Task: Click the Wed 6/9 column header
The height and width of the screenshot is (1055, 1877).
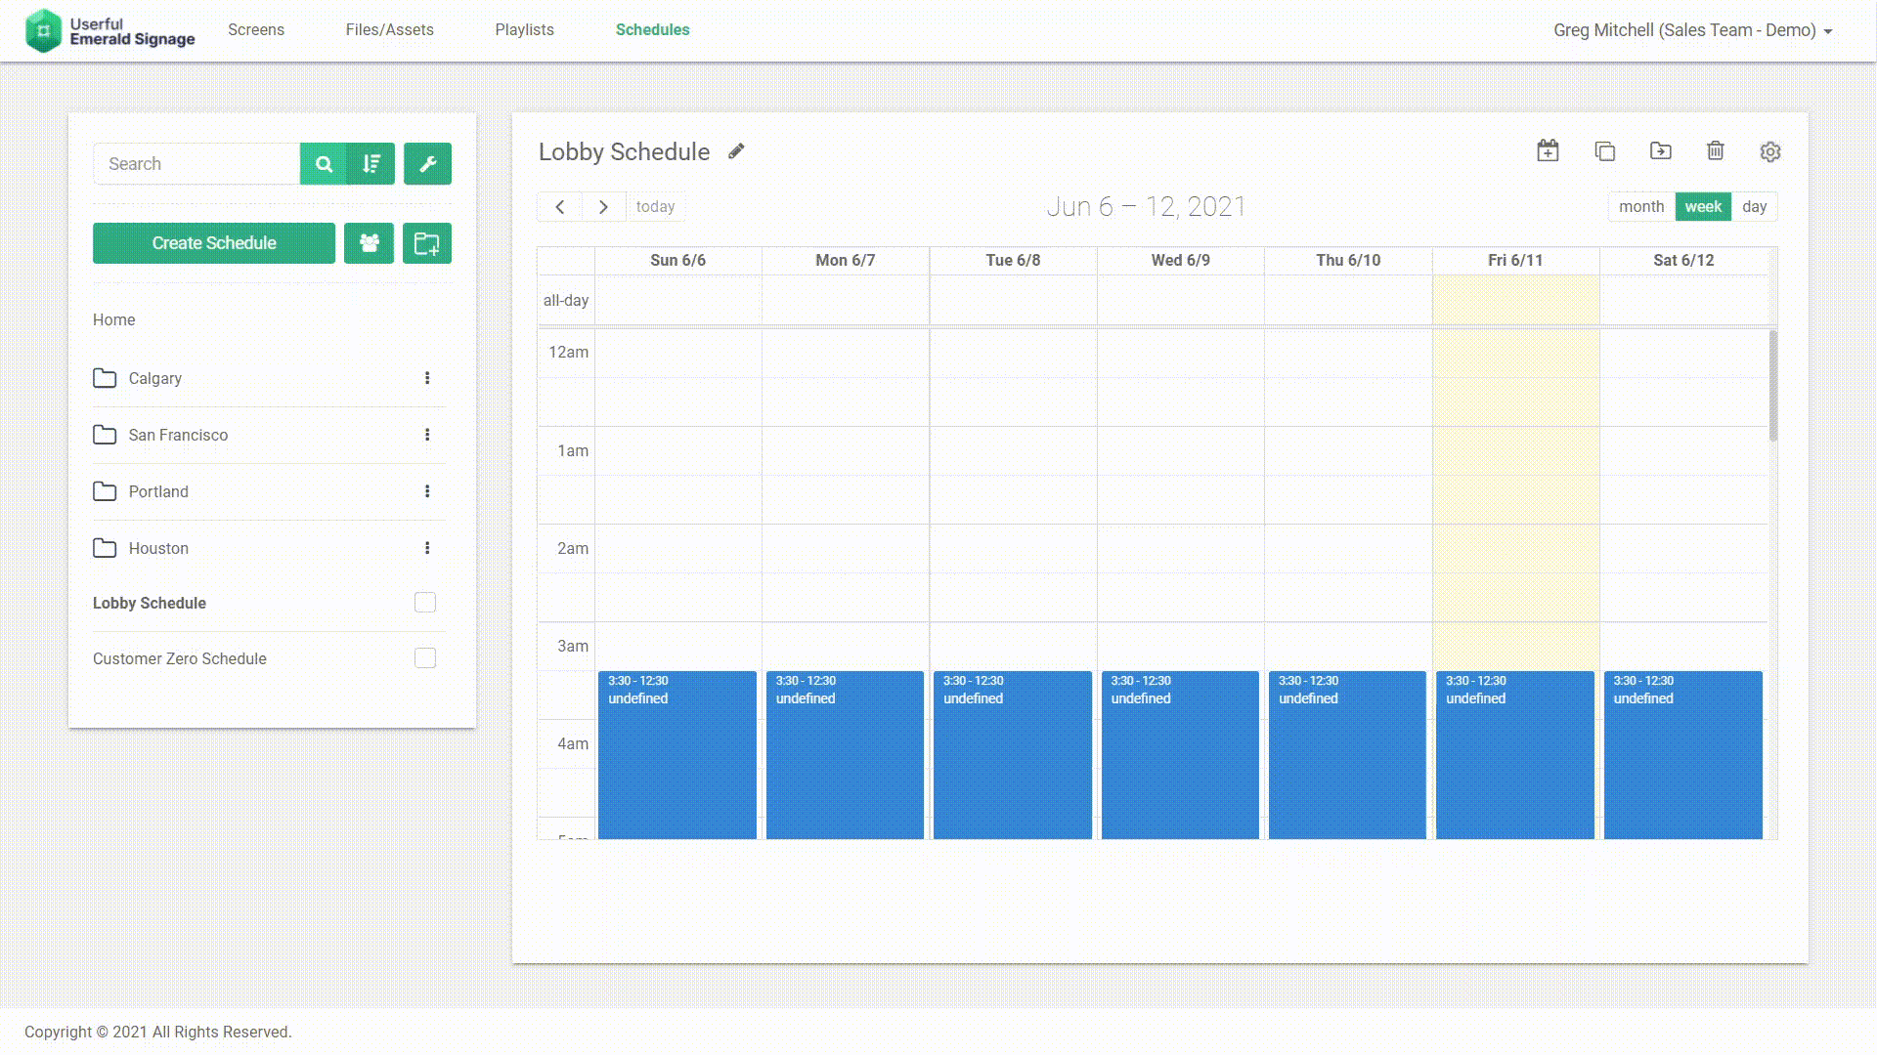Action: coord(1180,261)
